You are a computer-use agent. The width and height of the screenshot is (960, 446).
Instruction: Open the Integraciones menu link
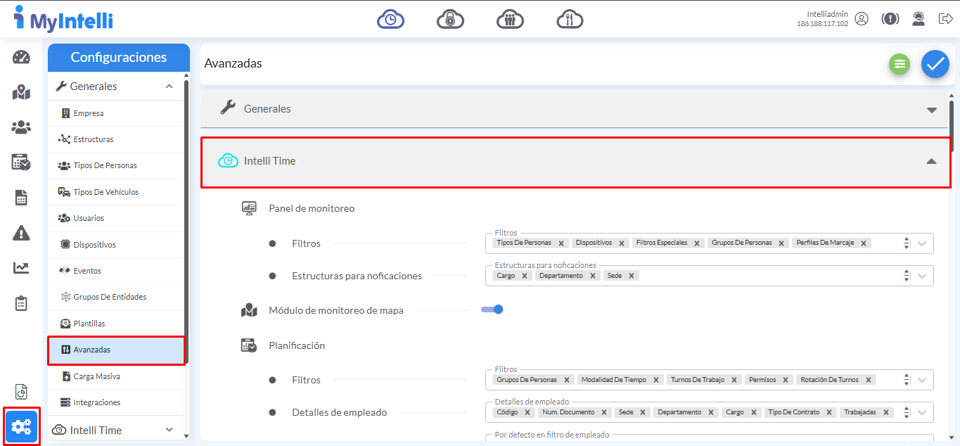96,402
